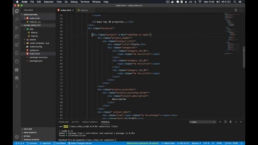This screenshot has height=145, width=258.
Task: Open the File menu
Action: coord(32,2)
